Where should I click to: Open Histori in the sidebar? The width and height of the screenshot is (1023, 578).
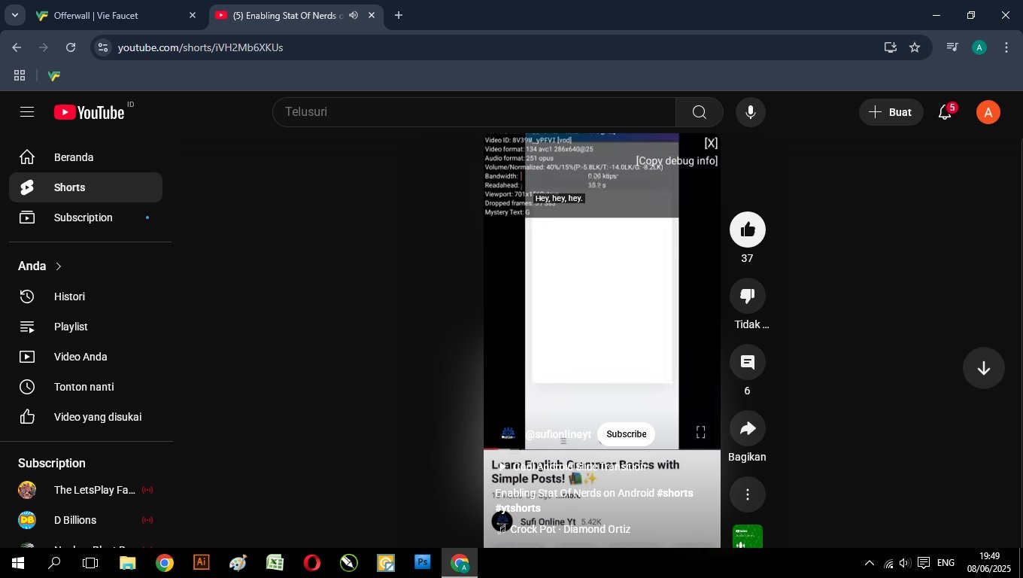86,297
